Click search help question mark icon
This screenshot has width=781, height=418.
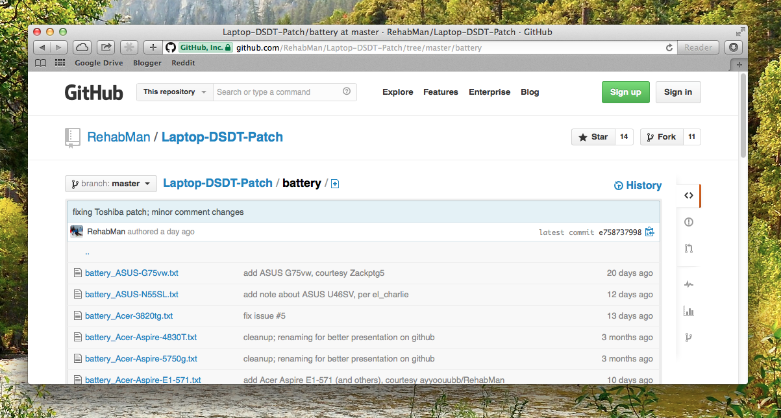(x=347, y=92)
